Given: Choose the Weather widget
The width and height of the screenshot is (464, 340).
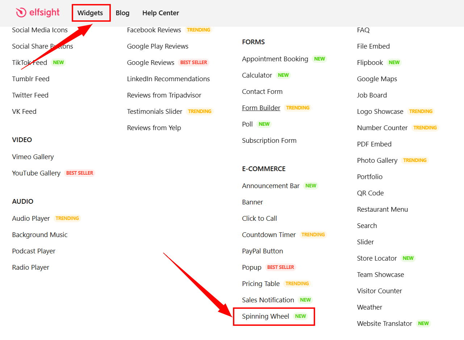Looking at the screenshot, I should [x=369, y=307].
